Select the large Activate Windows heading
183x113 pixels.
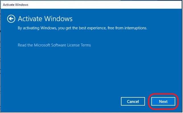pos(45,19)
